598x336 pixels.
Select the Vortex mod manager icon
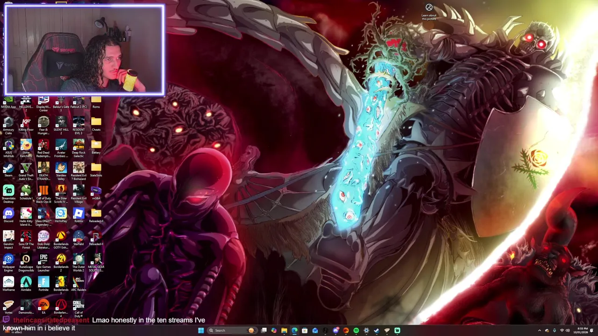click(8, 307)
